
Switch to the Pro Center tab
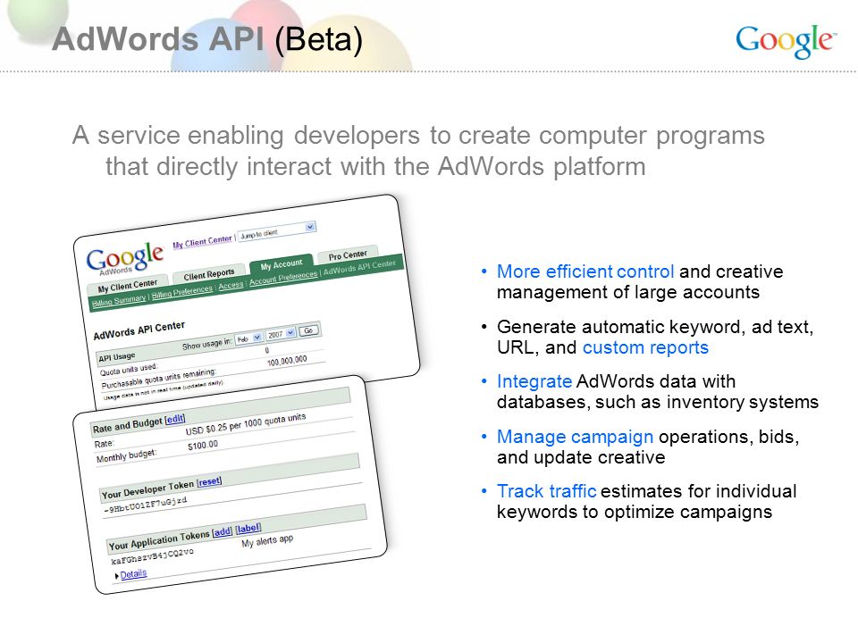tap(348, 255)
